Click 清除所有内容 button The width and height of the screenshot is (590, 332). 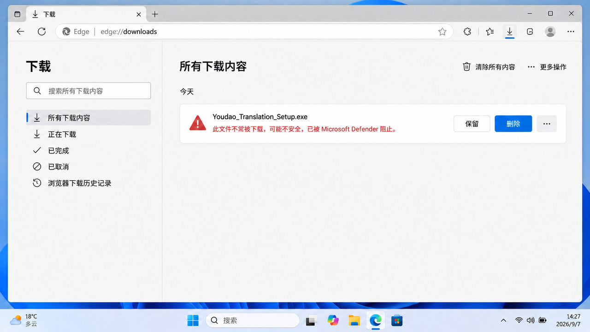click(489, 67)
